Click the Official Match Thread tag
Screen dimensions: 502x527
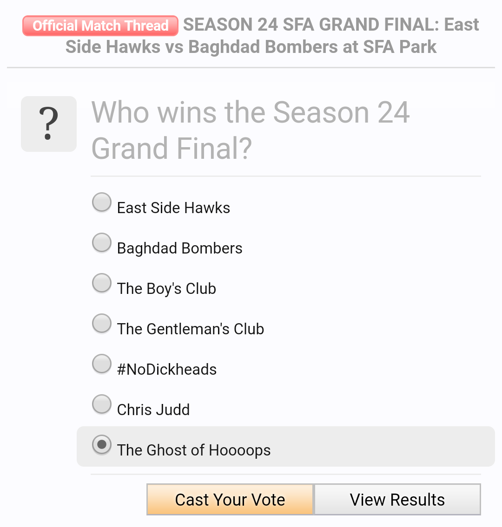[x=100, y=26]
